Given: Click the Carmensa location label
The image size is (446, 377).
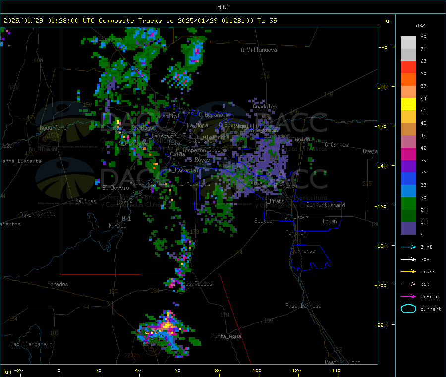Looking at the screenshot, I should click(x=303, y=251).
